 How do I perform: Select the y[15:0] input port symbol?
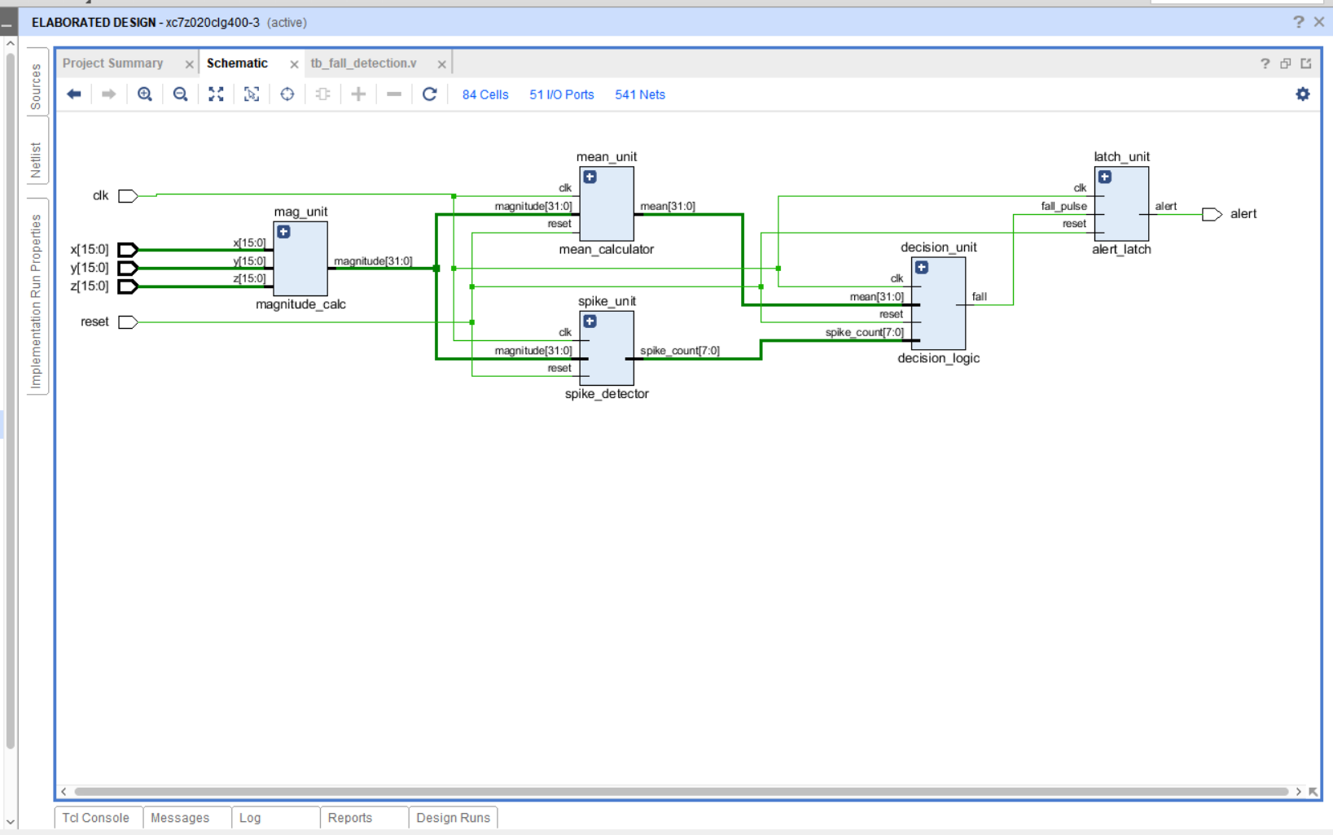pos(128,268)
